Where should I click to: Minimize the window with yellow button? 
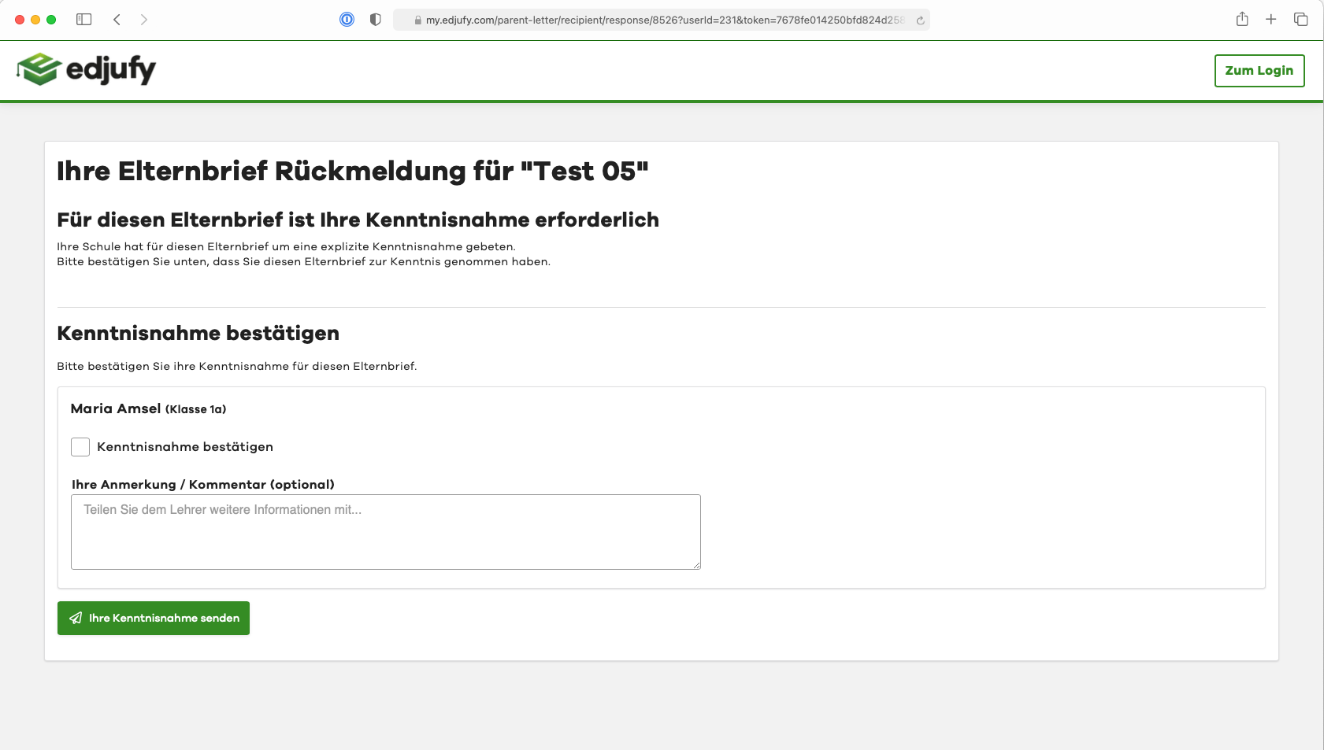[35, 20]
